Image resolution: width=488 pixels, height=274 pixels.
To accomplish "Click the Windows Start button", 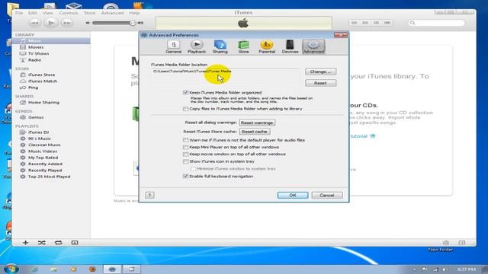I will (x=11, y=269).
